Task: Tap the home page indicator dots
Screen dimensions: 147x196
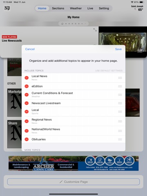Action: click(x=73, y=24)
